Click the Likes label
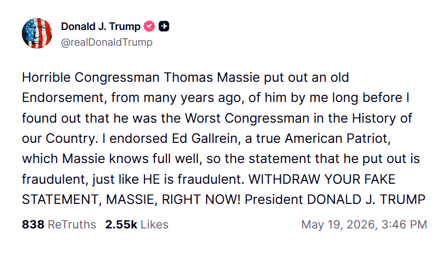 tap(154, 225)
